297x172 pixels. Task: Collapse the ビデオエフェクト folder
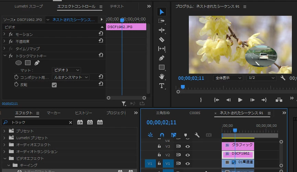5,158
